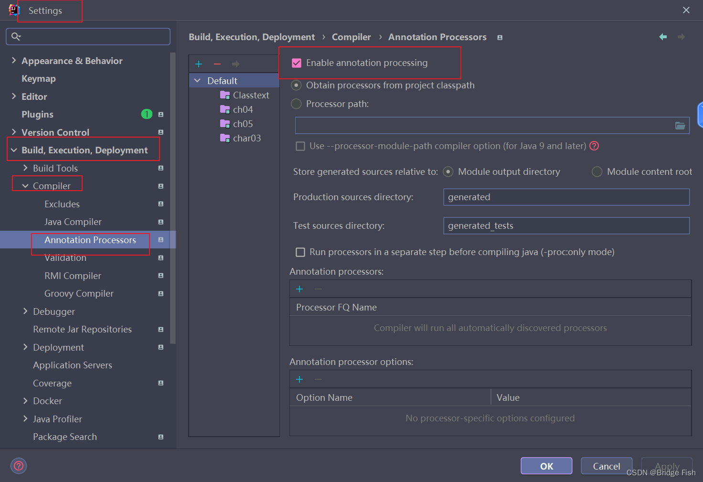
Task: Click the help icon next to processor-module-path option
Action: tap(594, 146)
